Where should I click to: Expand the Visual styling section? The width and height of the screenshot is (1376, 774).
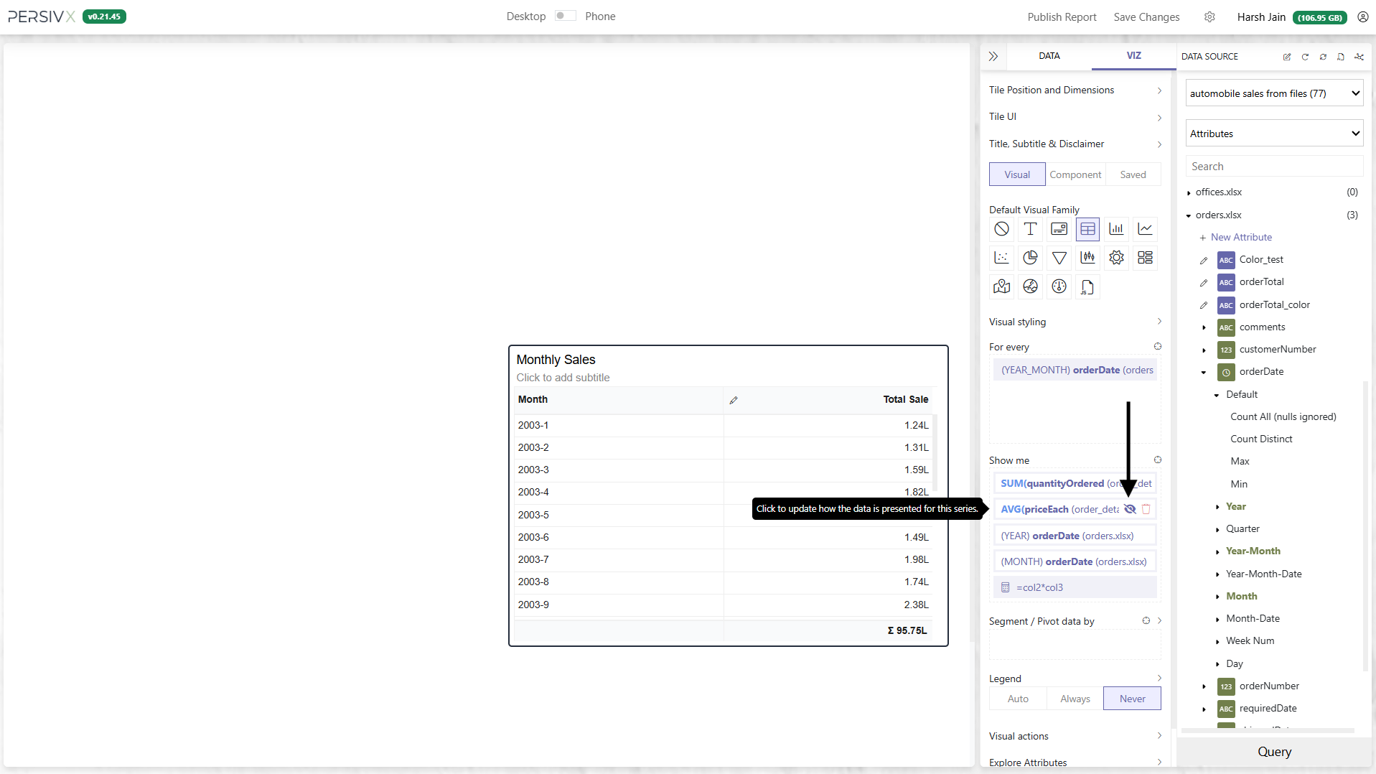[x=1075, y=322]
